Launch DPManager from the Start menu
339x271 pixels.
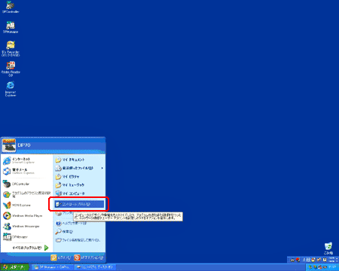click(26, 237)
